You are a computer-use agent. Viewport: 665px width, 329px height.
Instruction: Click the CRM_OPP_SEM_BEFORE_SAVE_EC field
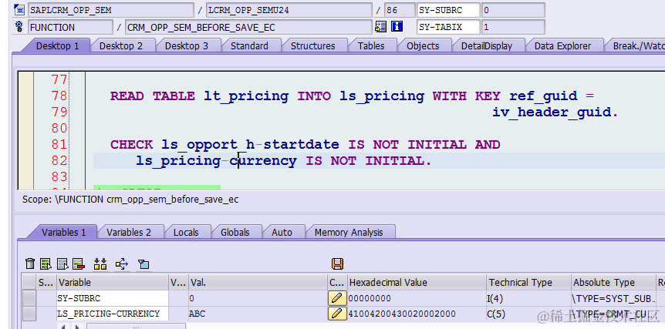tap(248, 27)
